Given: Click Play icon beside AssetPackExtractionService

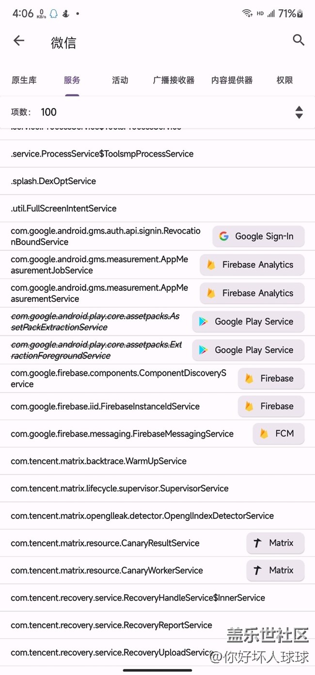Looking at the screenshot, I should point(204,322).
